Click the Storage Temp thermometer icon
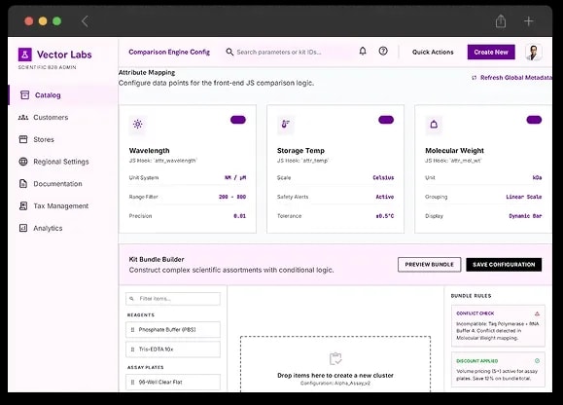 click(286, 125)
